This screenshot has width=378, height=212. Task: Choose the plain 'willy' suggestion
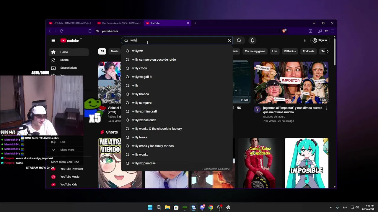(177, 85)
